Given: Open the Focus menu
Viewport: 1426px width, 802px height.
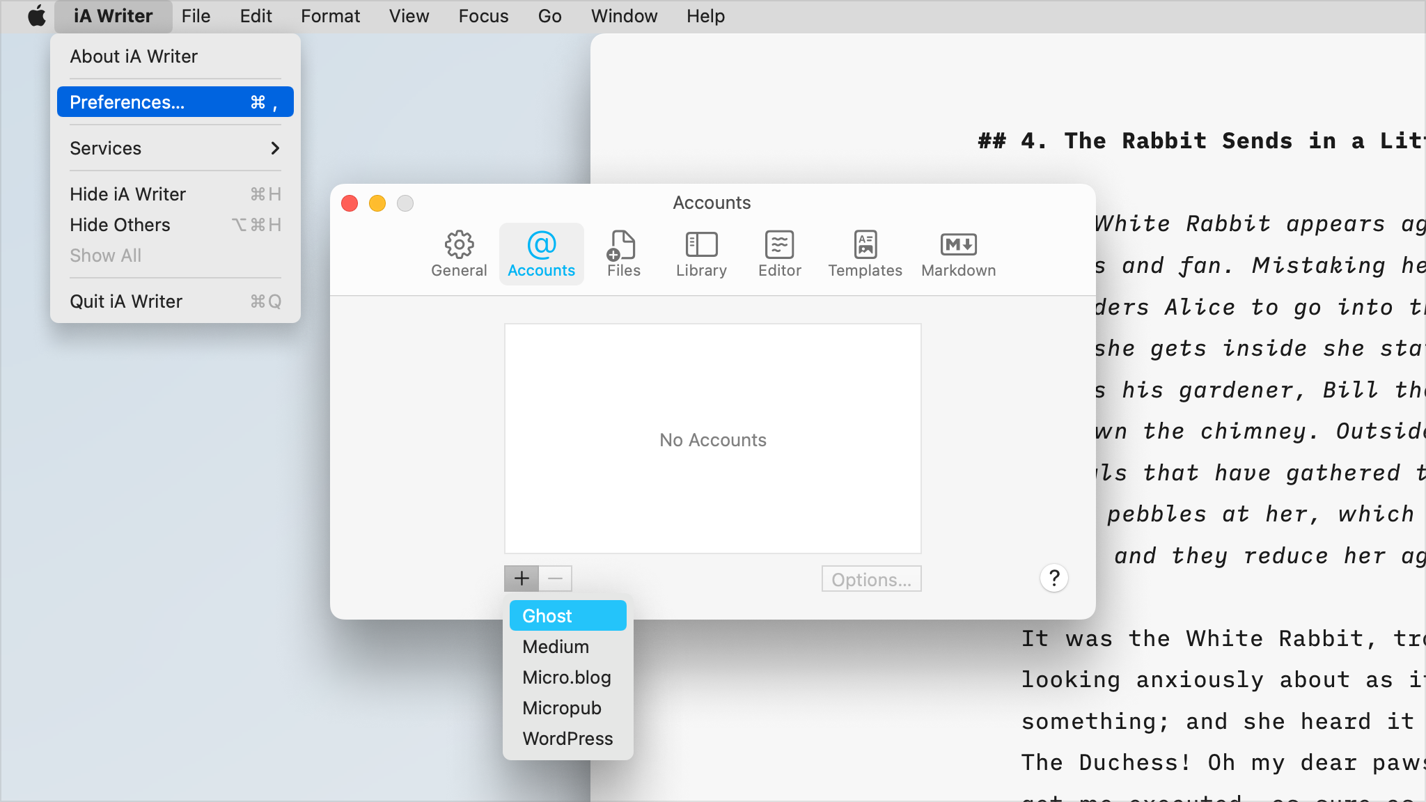Looking at the screenshot, I should tap(483, 16).
